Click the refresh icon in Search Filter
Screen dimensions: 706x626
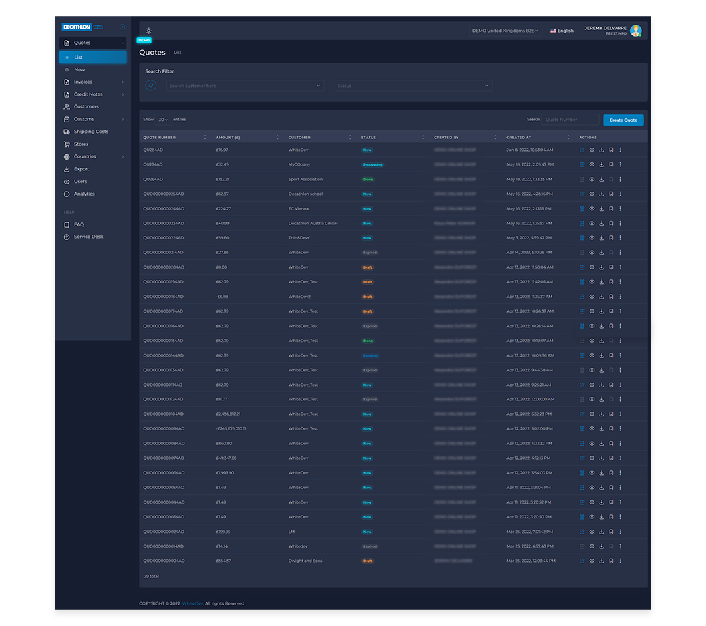(x=151, y=86)
